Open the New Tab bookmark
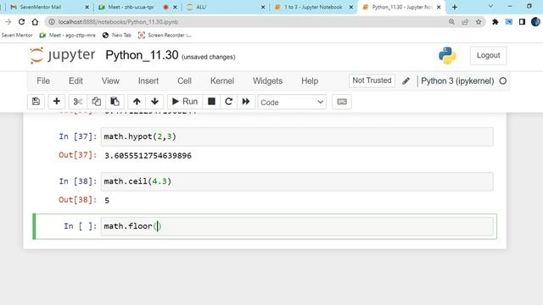The height and width of the screenshot is (305, 543). (x=117, y=36)
